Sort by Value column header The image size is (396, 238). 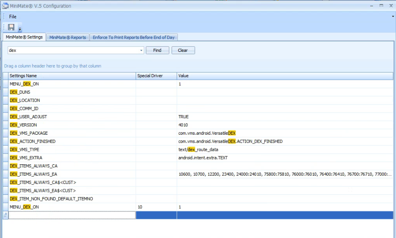point(285,76)
